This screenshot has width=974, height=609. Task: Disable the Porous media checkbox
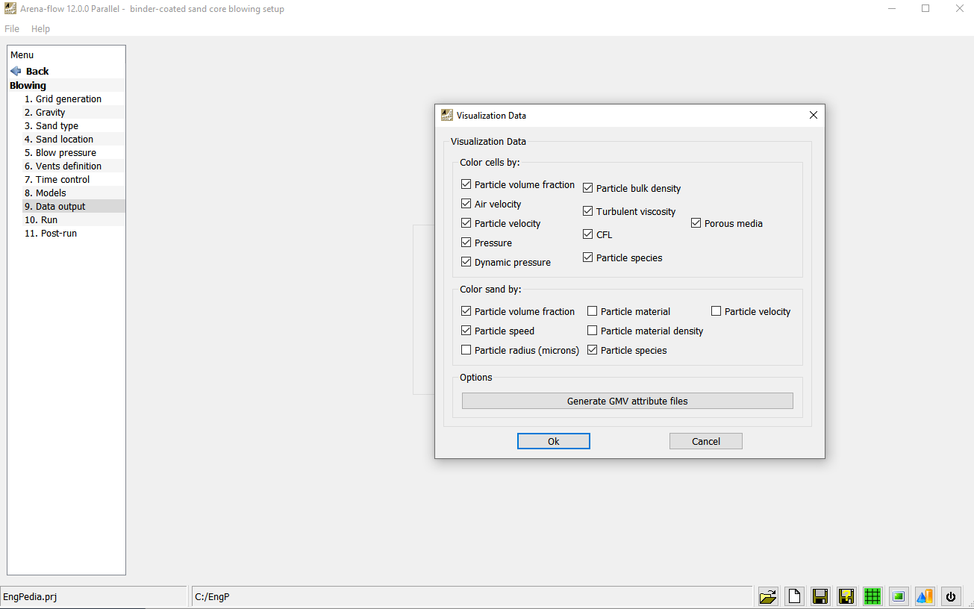[x=696, y=223]
